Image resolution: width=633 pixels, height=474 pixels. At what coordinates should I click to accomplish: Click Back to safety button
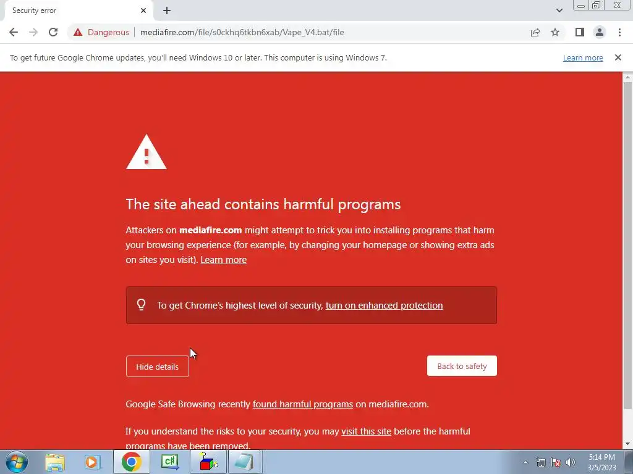pyautogui.click(x=462, y=366)
